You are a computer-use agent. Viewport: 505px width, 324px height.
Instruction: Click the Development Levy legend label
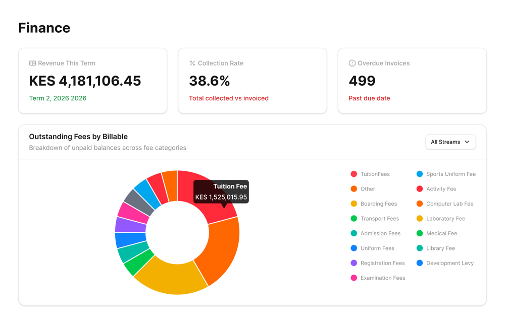[x=449, y=263]
